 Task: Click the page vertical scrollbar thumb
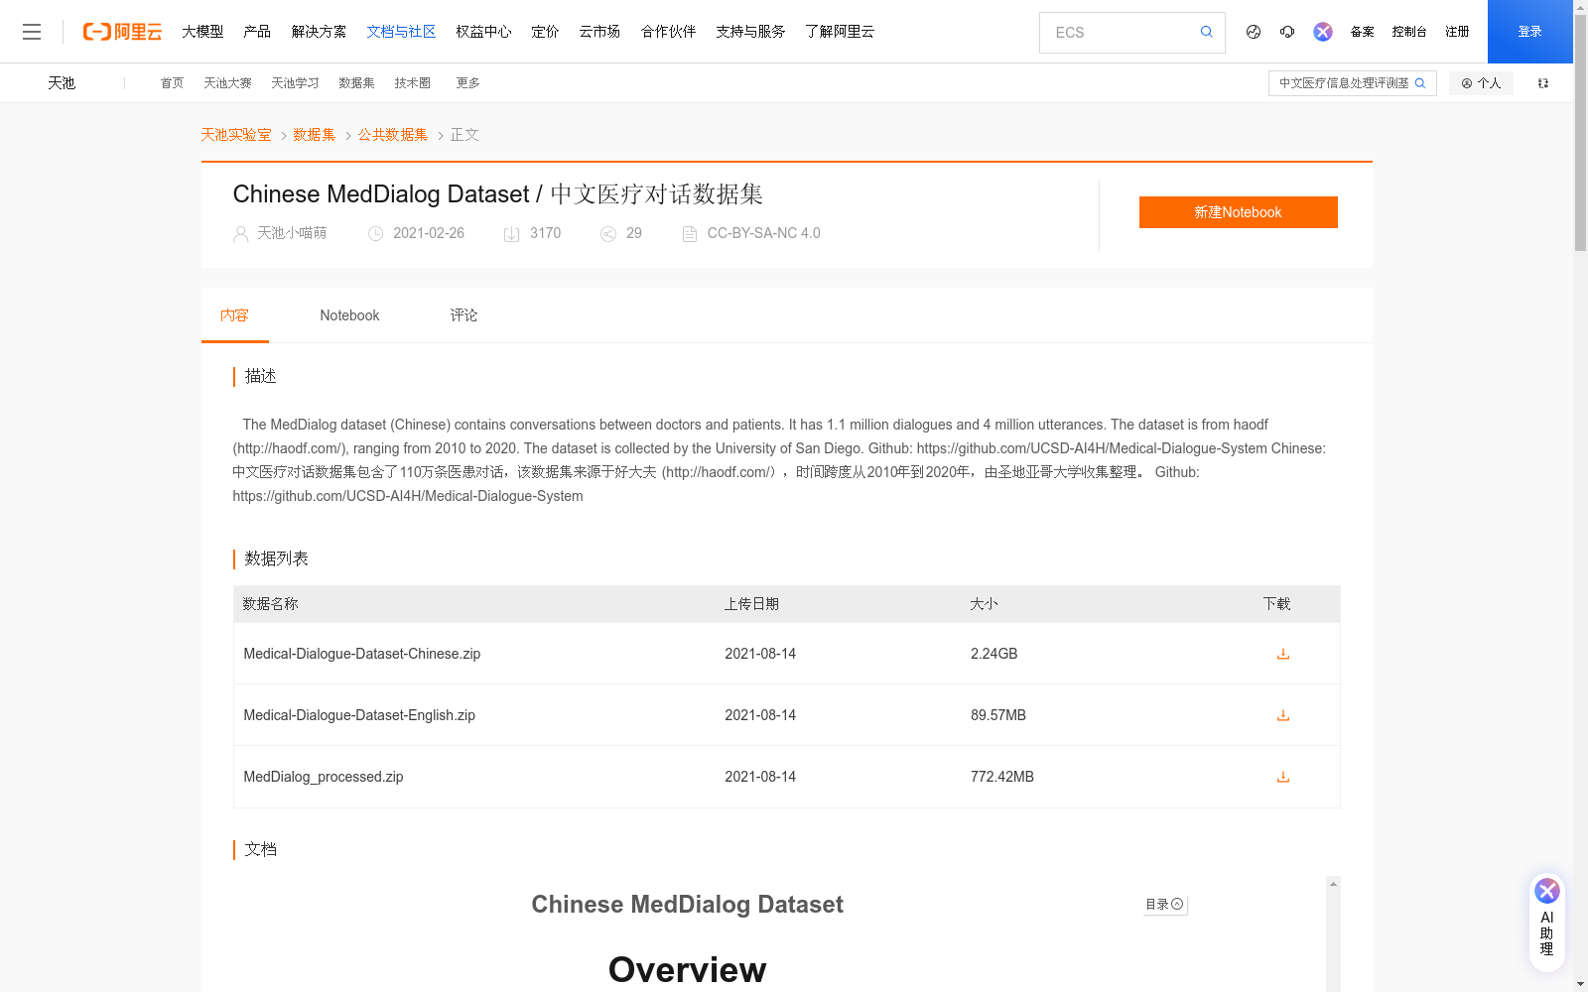[1580, 134]
